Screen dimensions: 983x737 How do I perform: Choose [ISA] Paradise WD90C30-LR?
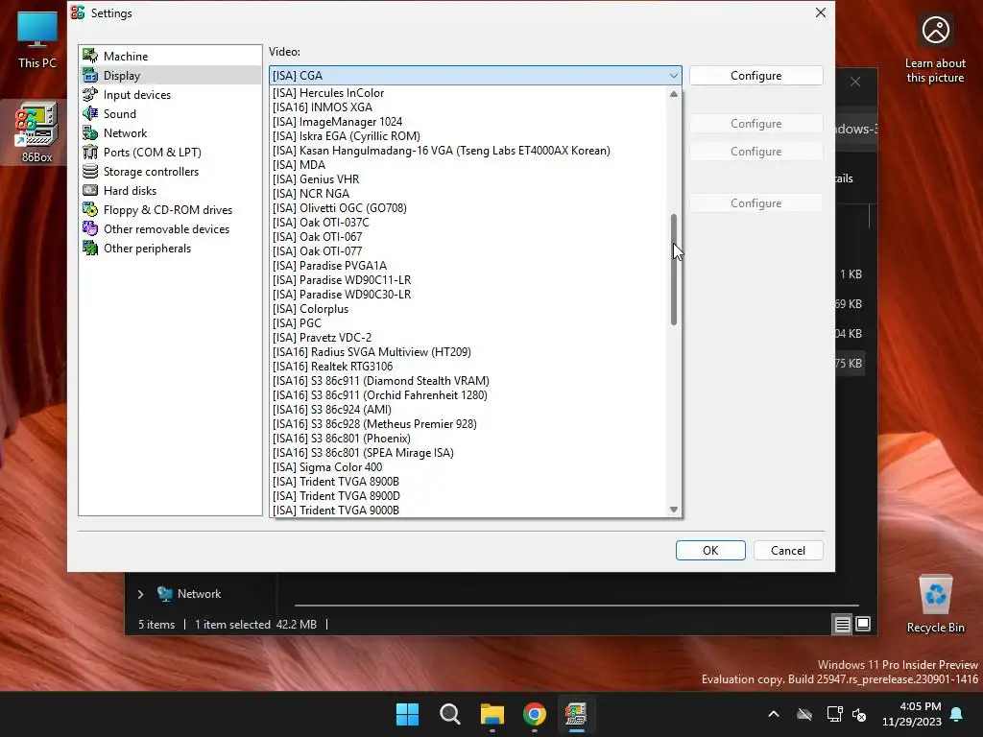(468, 295)
